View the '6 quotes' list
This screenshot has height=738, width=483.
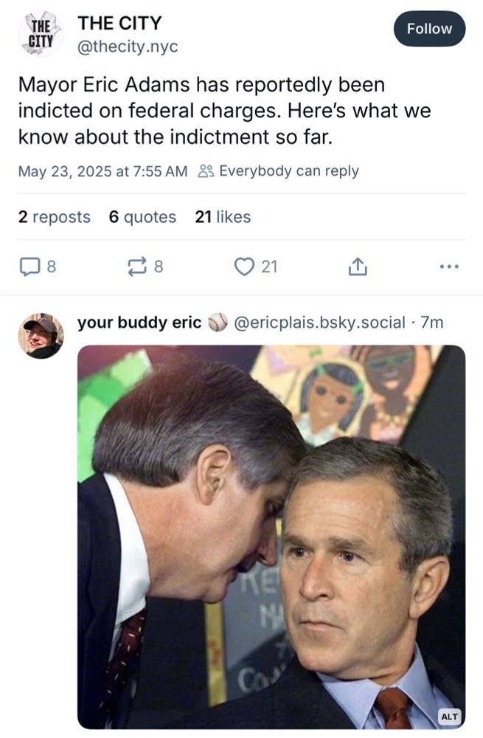[x=142, y=217]
